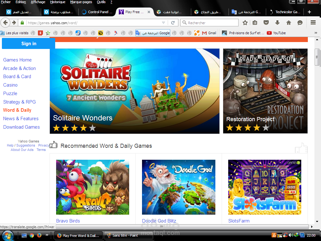Screen dimensions: 321x241
Task: Click the blue Sign in button
Action: click(29, 43)
